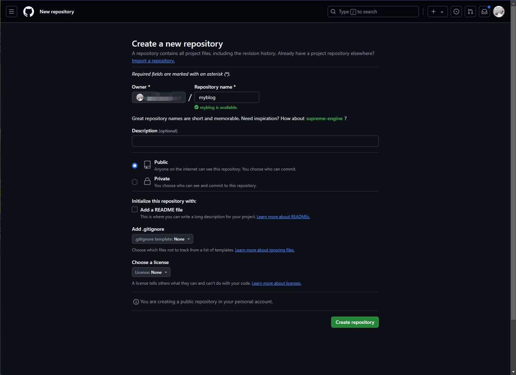Open the notifications inbox icon
Image resolution: width=516 pixels, height=375 pixels.
(x=484, y=12)
